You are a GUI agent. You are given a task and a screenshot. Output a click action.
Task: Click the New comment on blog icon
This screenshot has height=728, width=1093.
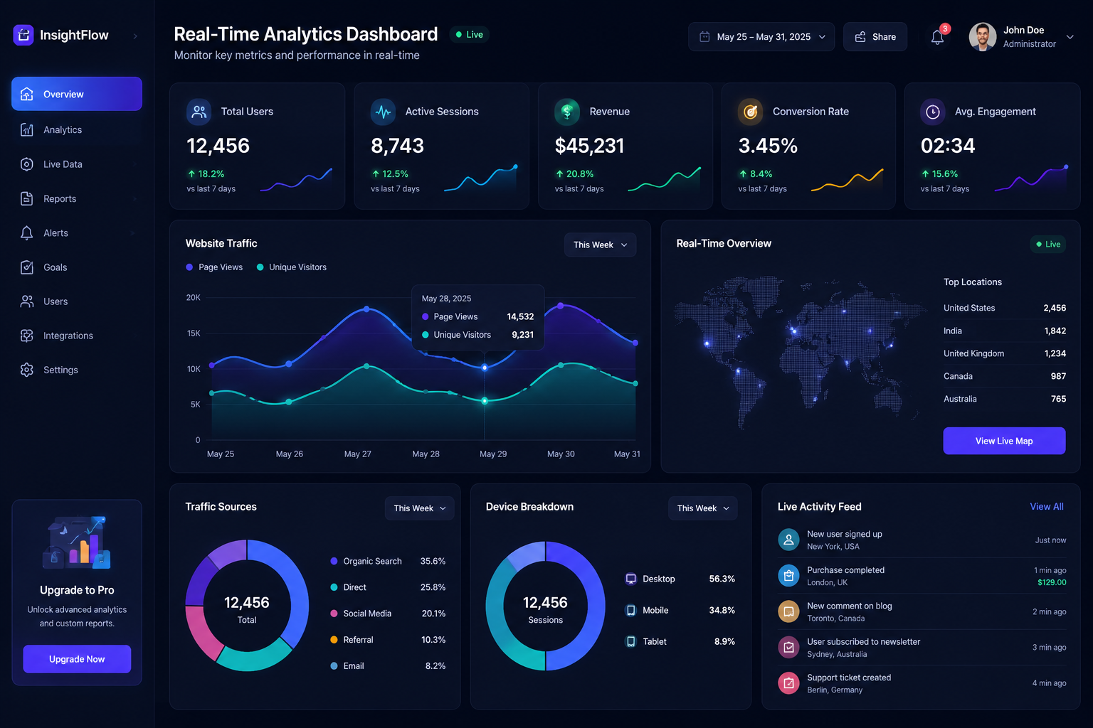(x=788, y=611)
